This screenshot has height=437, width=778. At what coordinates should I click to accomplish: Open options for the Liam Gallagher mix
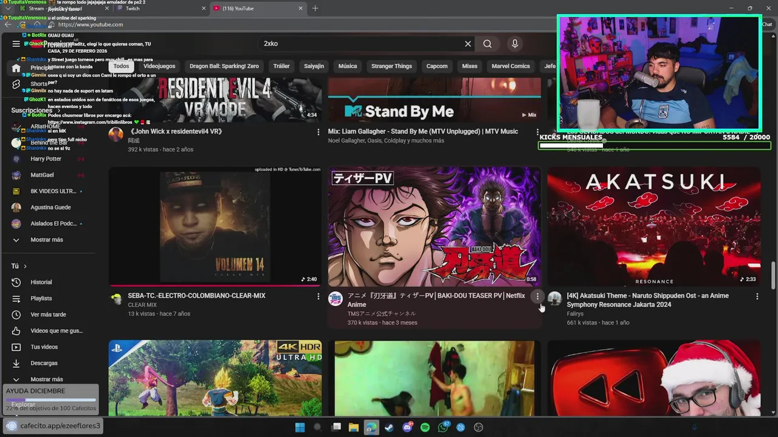click(x=537, y=132)
